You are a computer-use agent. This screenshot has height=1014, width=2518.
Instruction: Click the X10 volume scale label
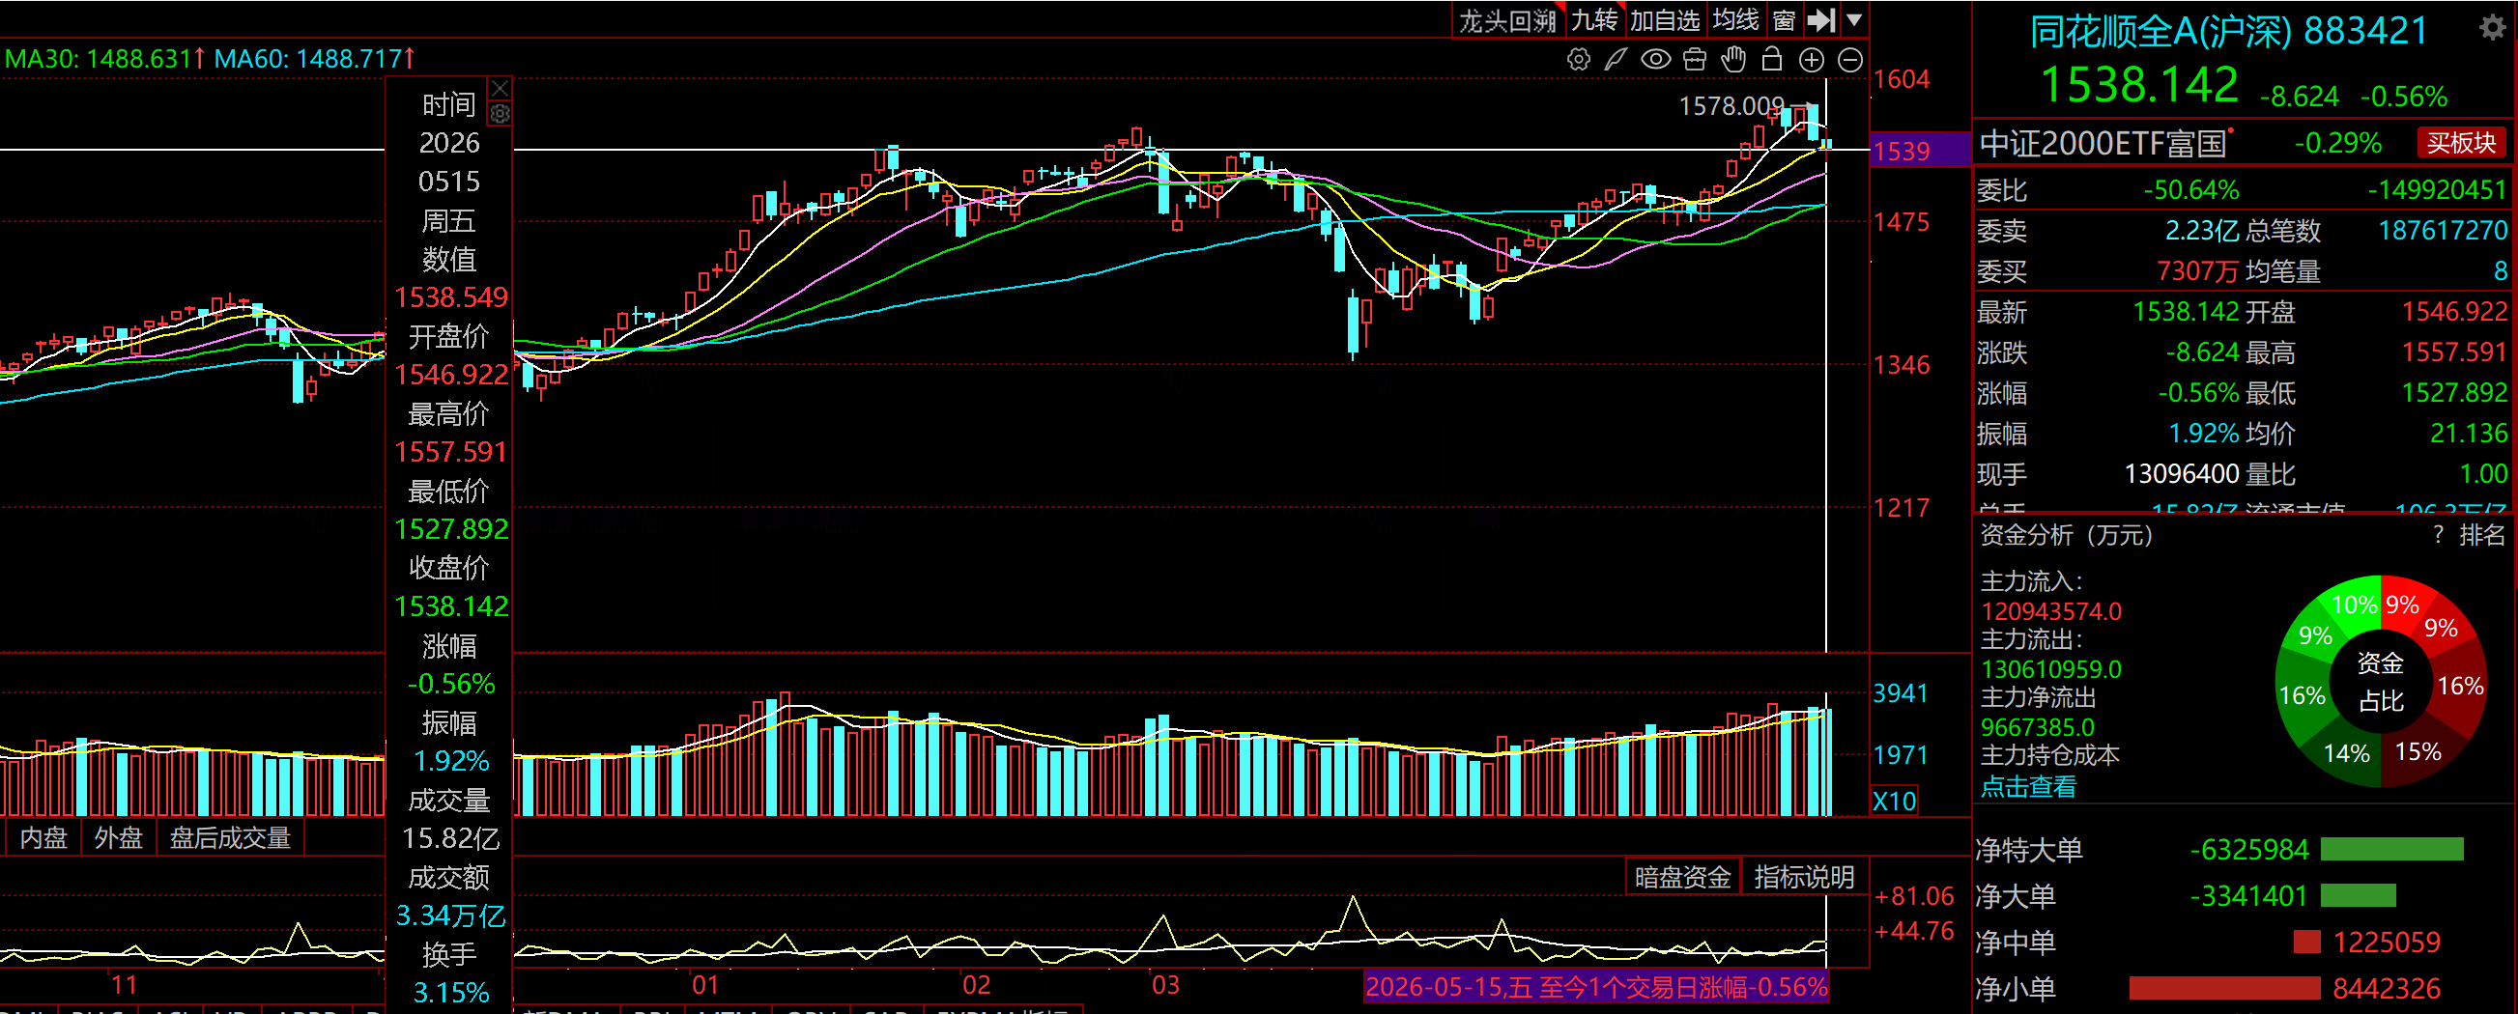1894,802
